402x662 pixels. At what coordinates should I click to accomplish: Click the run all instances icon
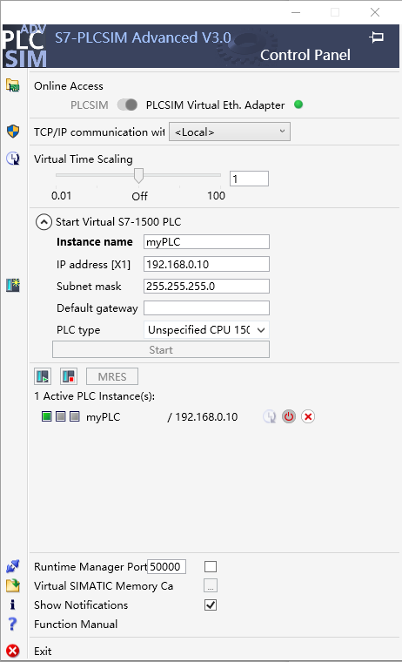click(43, 376)
